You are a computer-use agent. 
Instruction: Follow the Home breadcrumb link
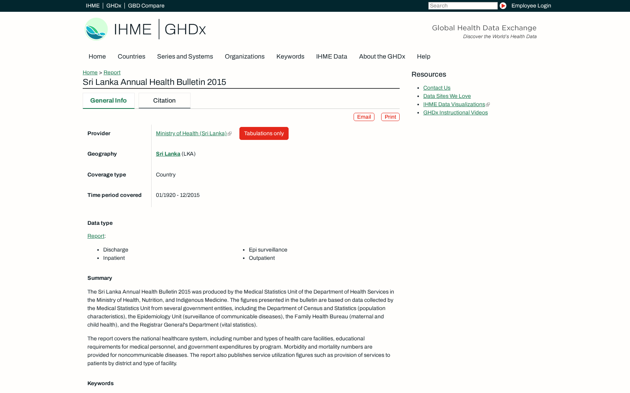[x=90, y=72]
